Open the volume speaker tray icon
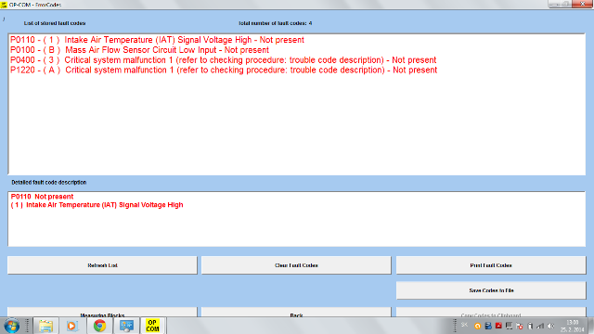 tap(551, 326)
